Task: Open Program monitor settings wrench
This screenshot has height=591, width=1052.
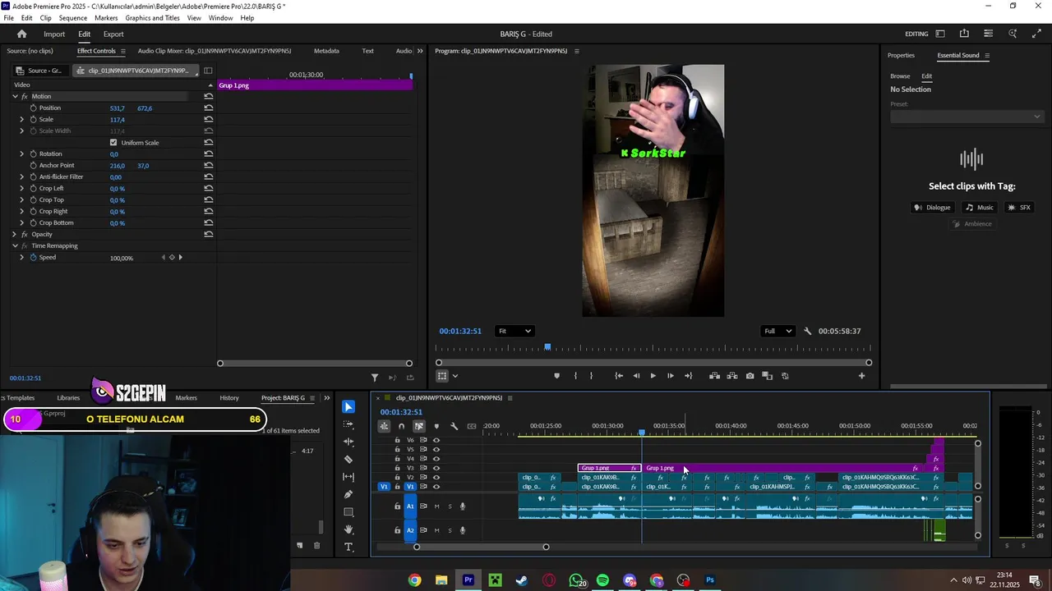Action: pos(807,331)
